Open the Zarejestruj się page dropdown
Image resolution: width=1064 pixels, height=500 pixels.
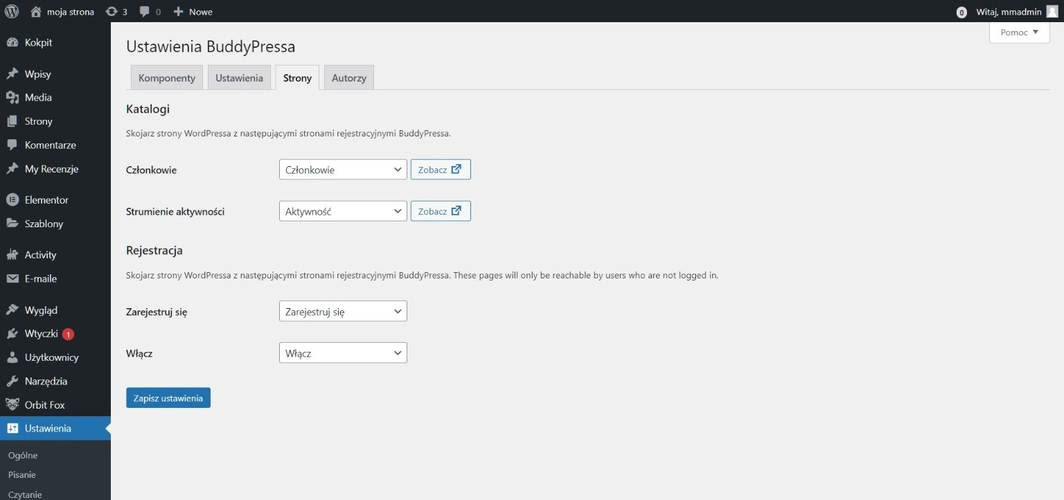click(x=343, y=312)
